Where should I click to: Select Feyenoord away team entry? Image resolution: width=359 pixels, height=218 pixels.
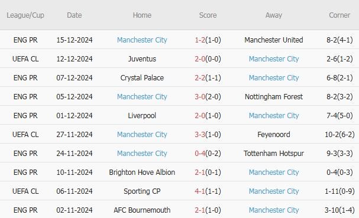pyautogui.click(x=274, y=134)
